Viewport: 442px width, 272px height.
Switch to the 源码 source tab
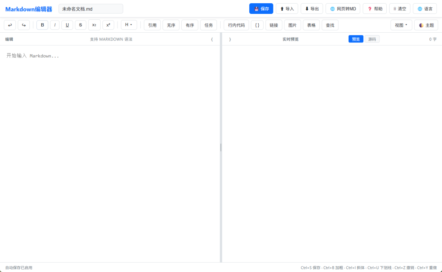[372, 39]
